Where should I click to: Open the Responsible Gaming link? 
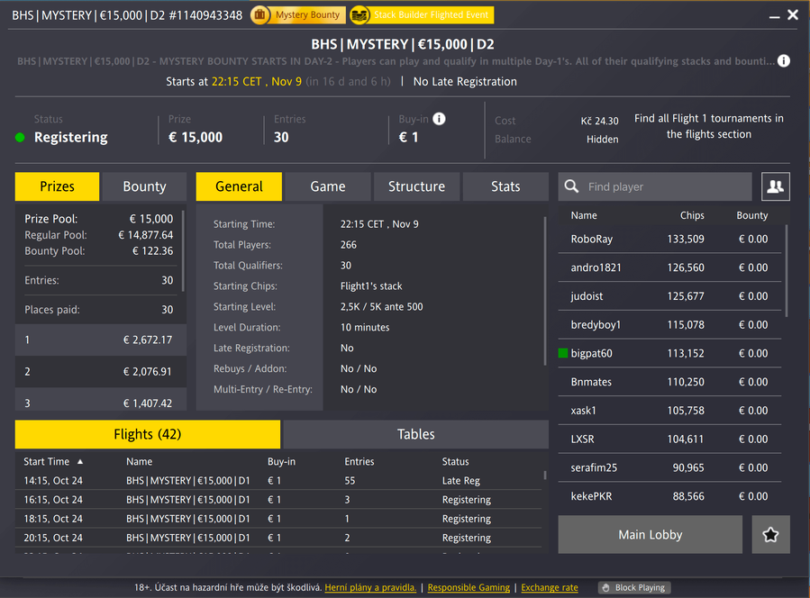469,588
